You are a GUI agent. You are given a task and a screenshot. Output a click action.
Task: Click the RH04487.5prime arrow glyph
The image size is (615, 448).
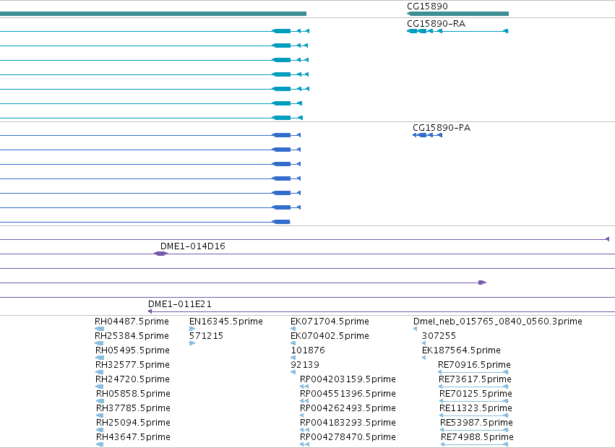click(x=100, y=329)
